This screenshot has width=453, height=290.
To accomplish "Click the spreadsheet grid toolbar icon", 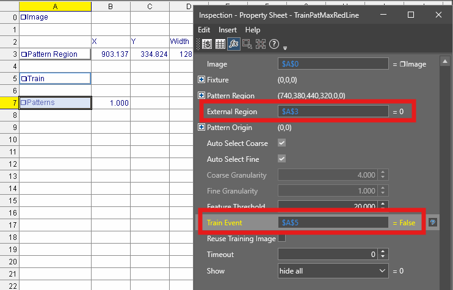I will 220,43.
